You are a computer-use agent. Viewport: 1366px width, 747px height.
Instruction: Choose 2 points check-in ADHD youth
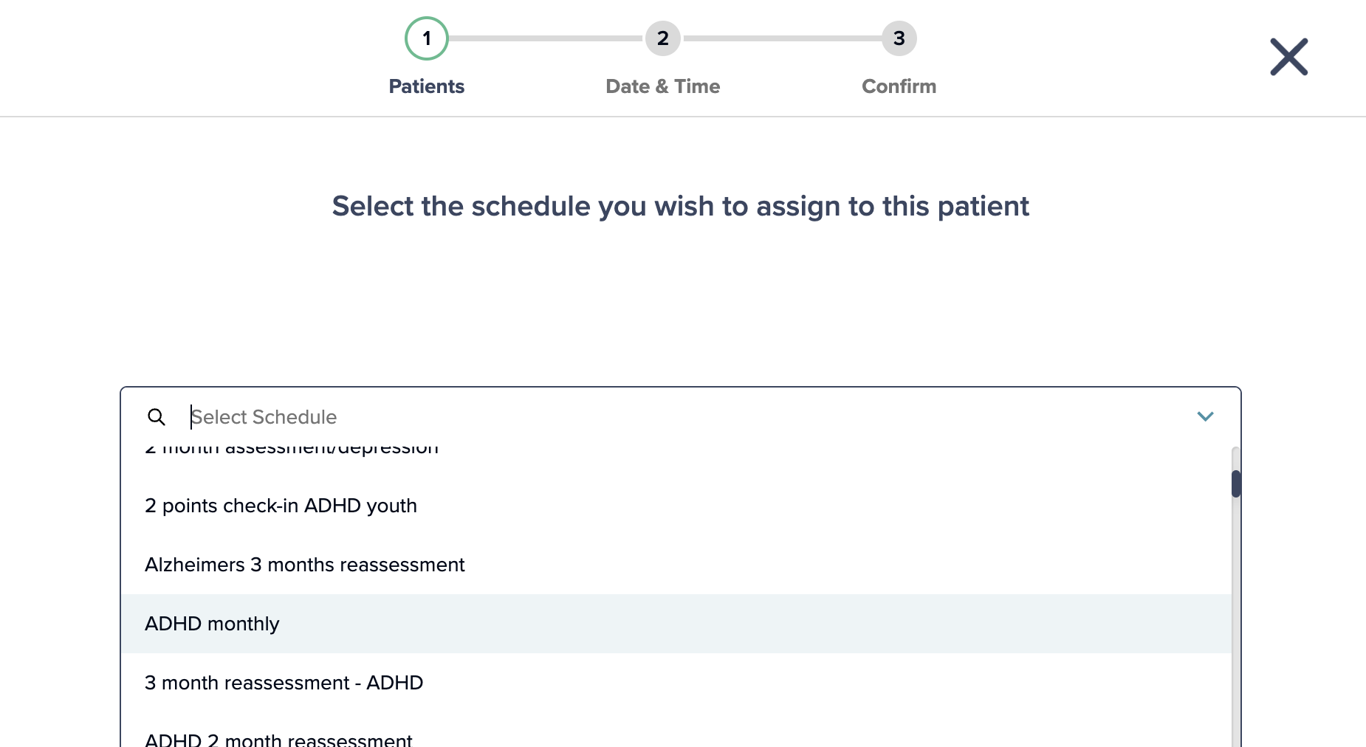676,506
